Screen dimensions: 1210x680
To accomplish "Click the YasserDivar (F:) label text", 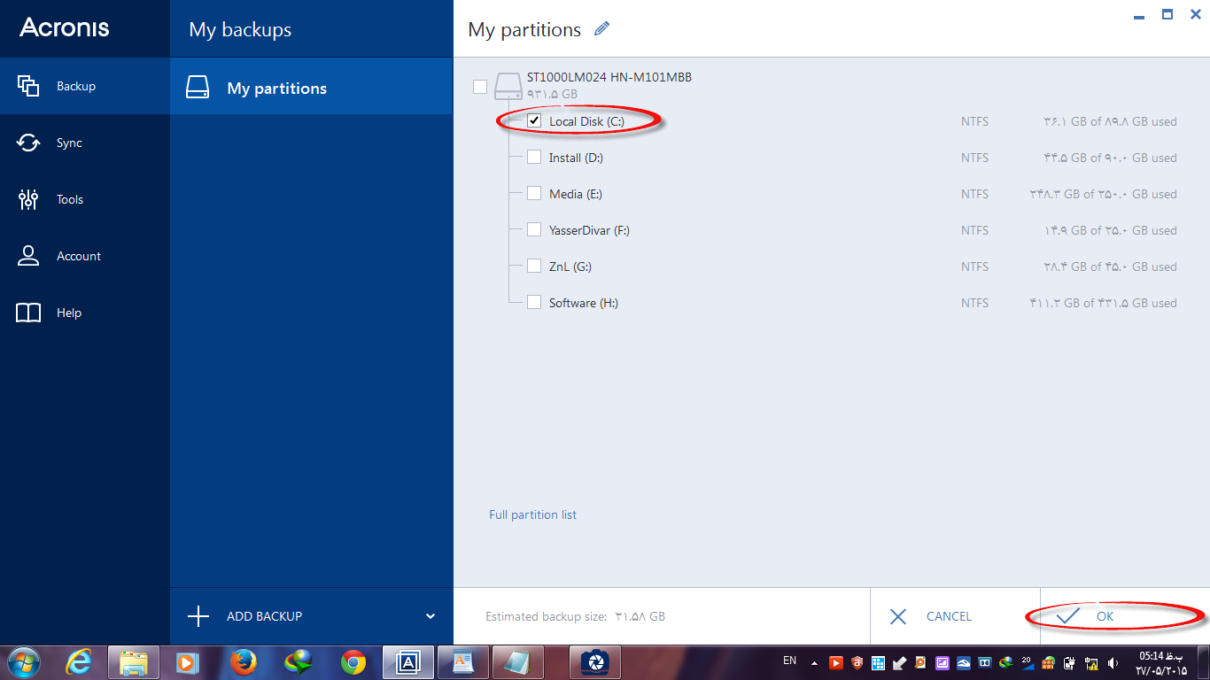I will coord(589,230).
